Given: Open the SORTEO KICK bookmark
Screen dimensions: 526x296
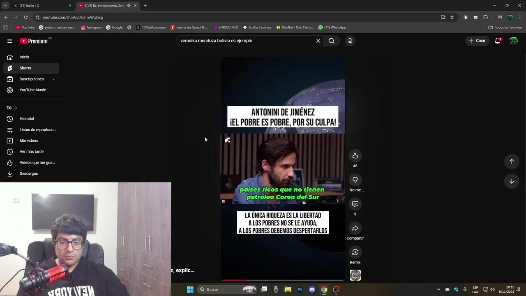Looking at the screenshot, I should click(x=226, y=28).
